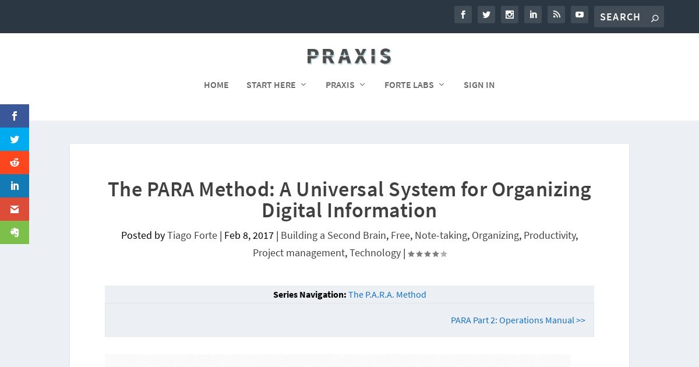The image size is (699, 367).
Task: Click the PARA Method article title
Action: tap(349, 200)
